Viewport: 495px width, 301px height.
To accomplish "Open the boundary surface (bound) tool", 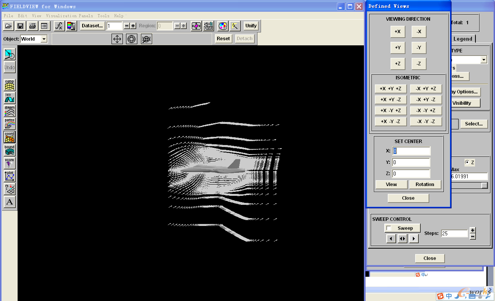I will pos(9,150).
